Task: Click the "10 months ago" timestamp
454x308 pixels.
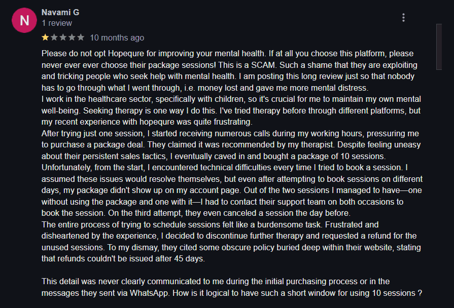Action: click(x=117, y=38)
